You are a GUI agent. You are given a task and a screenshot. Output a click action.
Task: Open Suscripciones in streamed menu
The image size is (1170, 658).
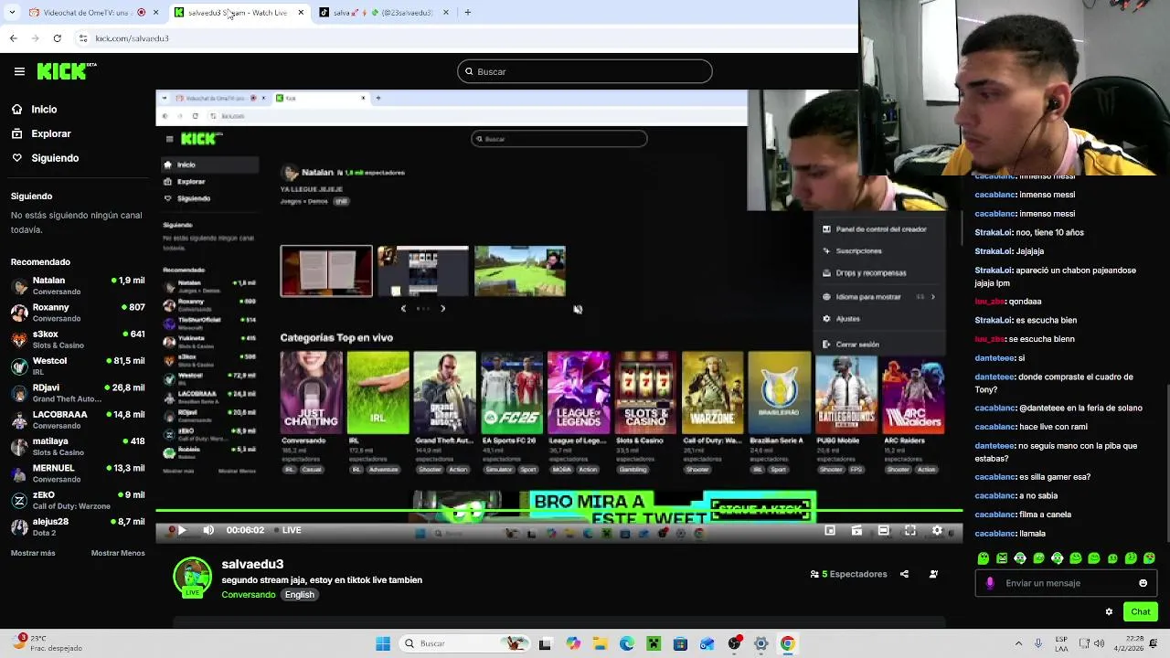pyautogui.click(x=852, y=250)
